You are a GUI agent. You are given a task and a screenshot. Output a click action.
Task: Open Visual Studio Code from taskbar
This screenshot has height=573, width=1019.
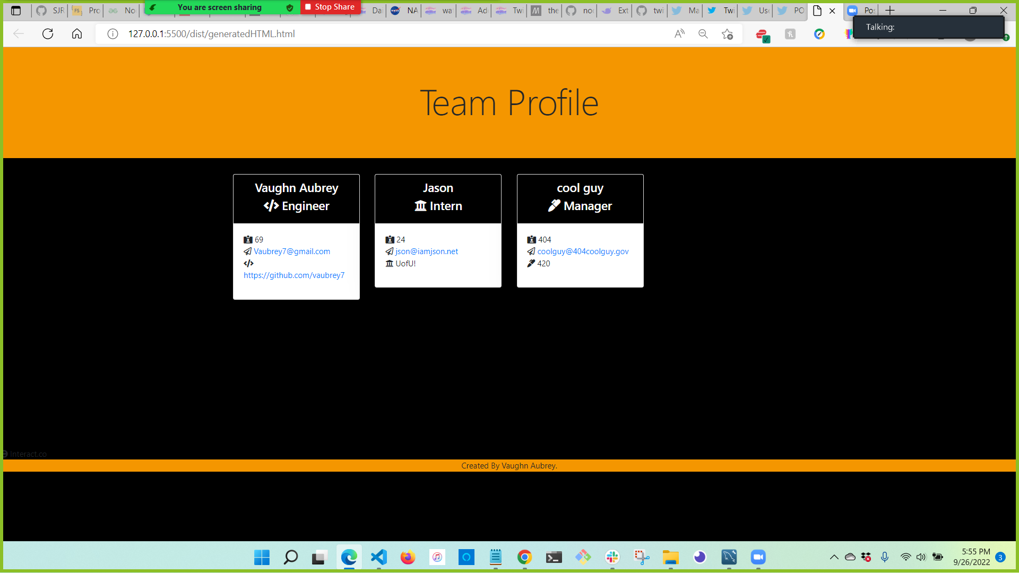click(x=378, y=557)
